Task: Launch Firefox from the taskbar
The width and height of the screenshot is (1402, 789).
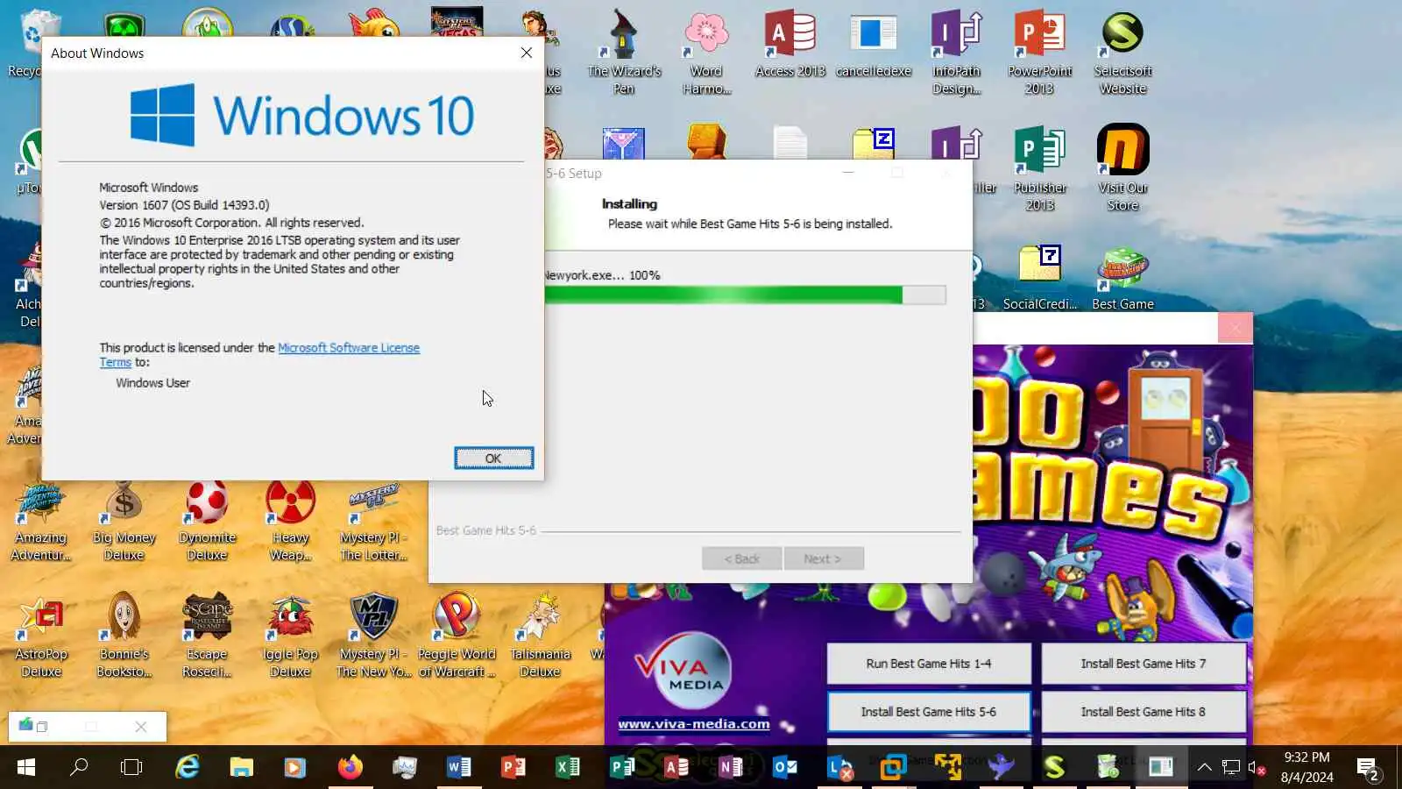Action: pos(350,768)
